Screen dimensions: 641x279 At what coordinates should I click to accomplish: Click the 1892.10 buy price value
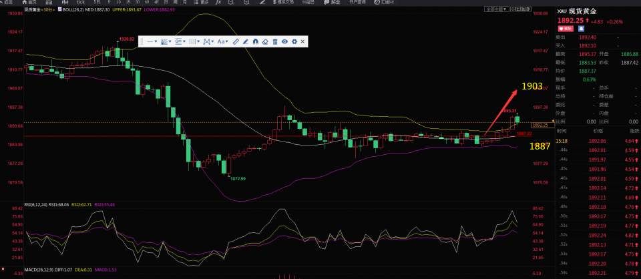(x=587, y=46)
